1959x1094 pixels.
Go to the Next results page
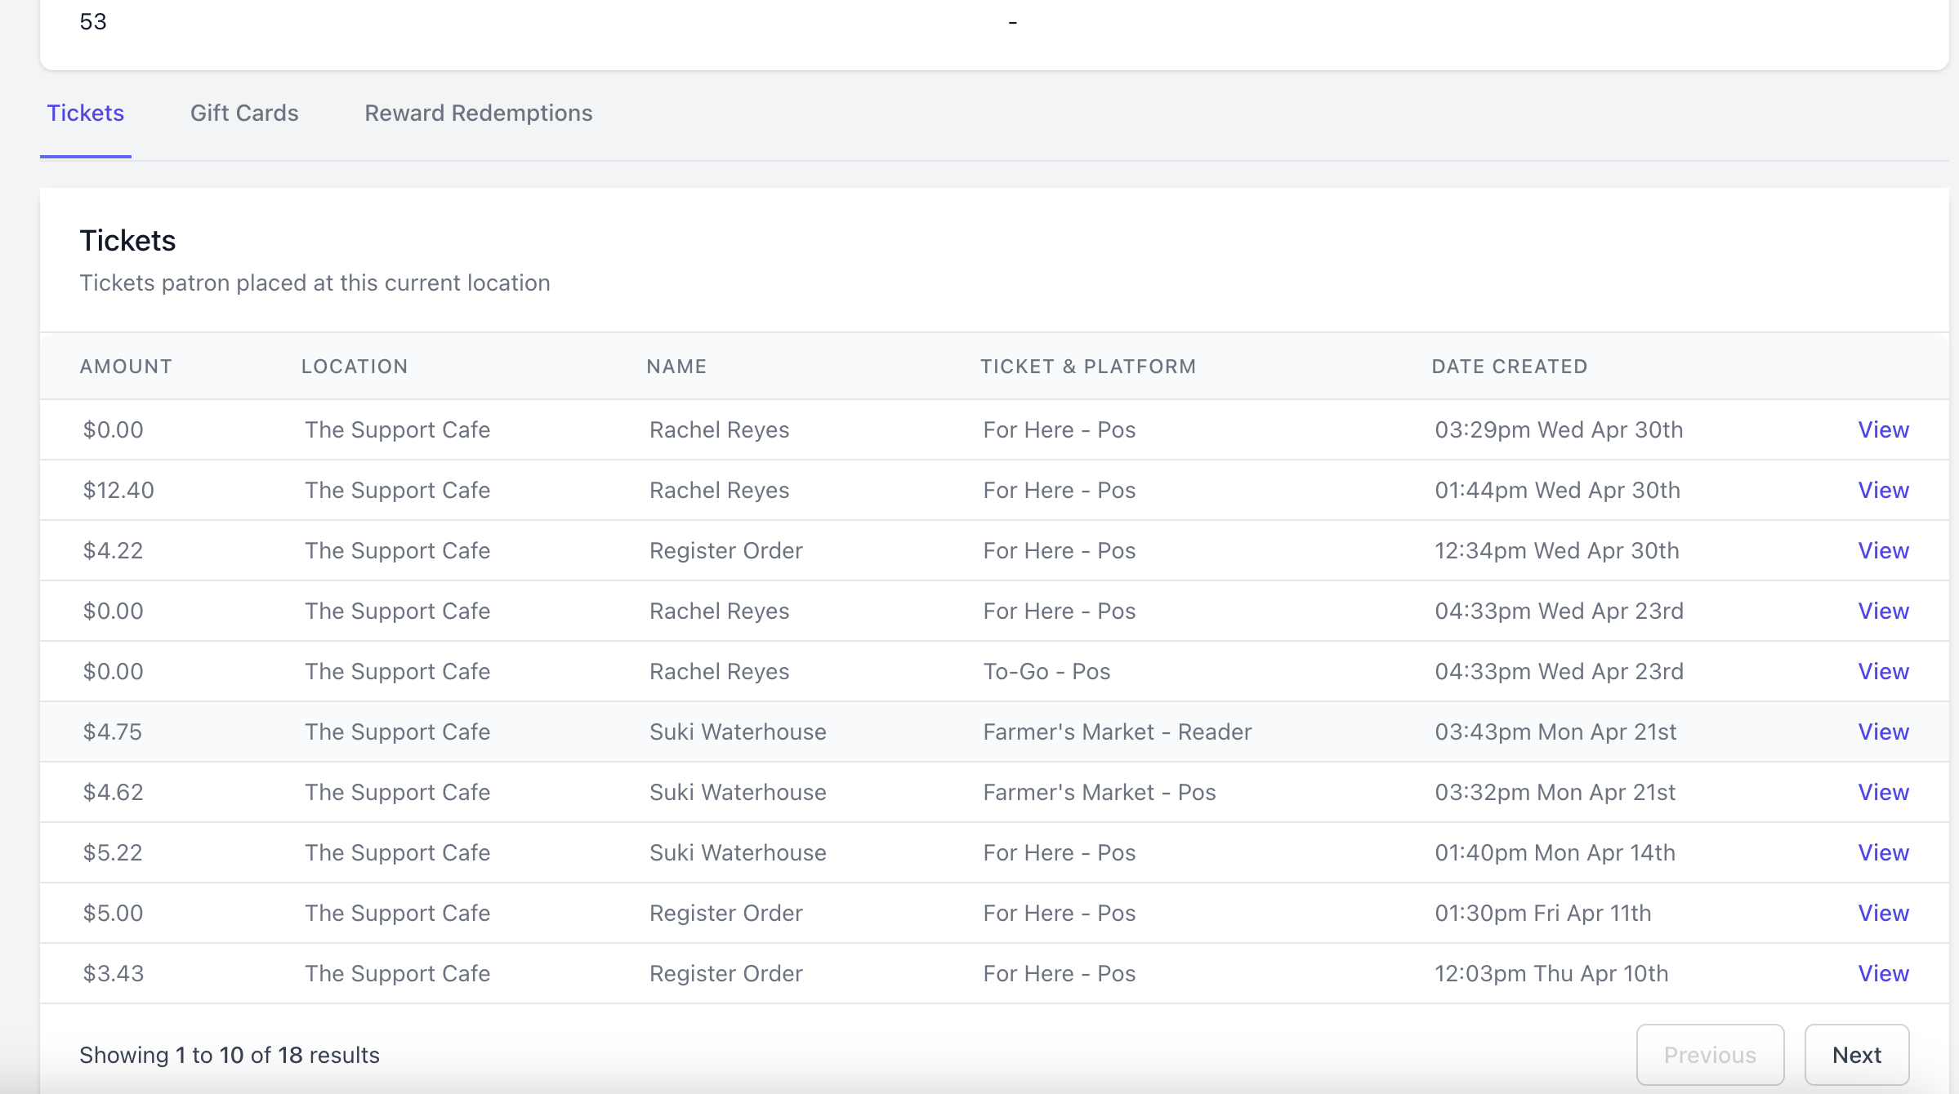coord(1856,1055)
